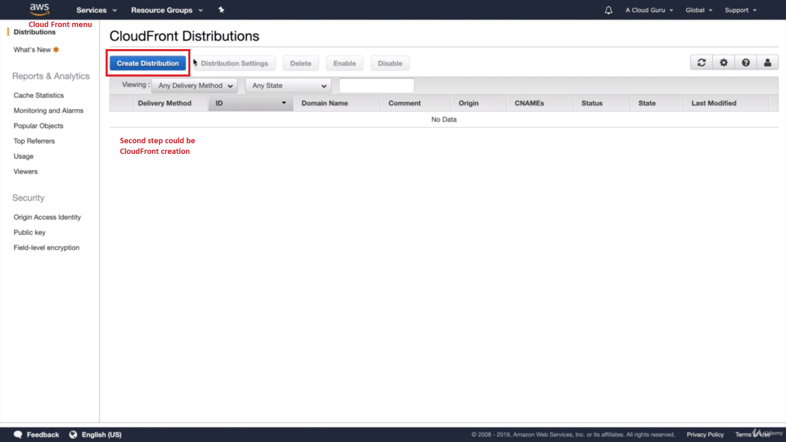Click the user profile icon button
Screen dimensions: 786x442
click(x=767, y=63)
